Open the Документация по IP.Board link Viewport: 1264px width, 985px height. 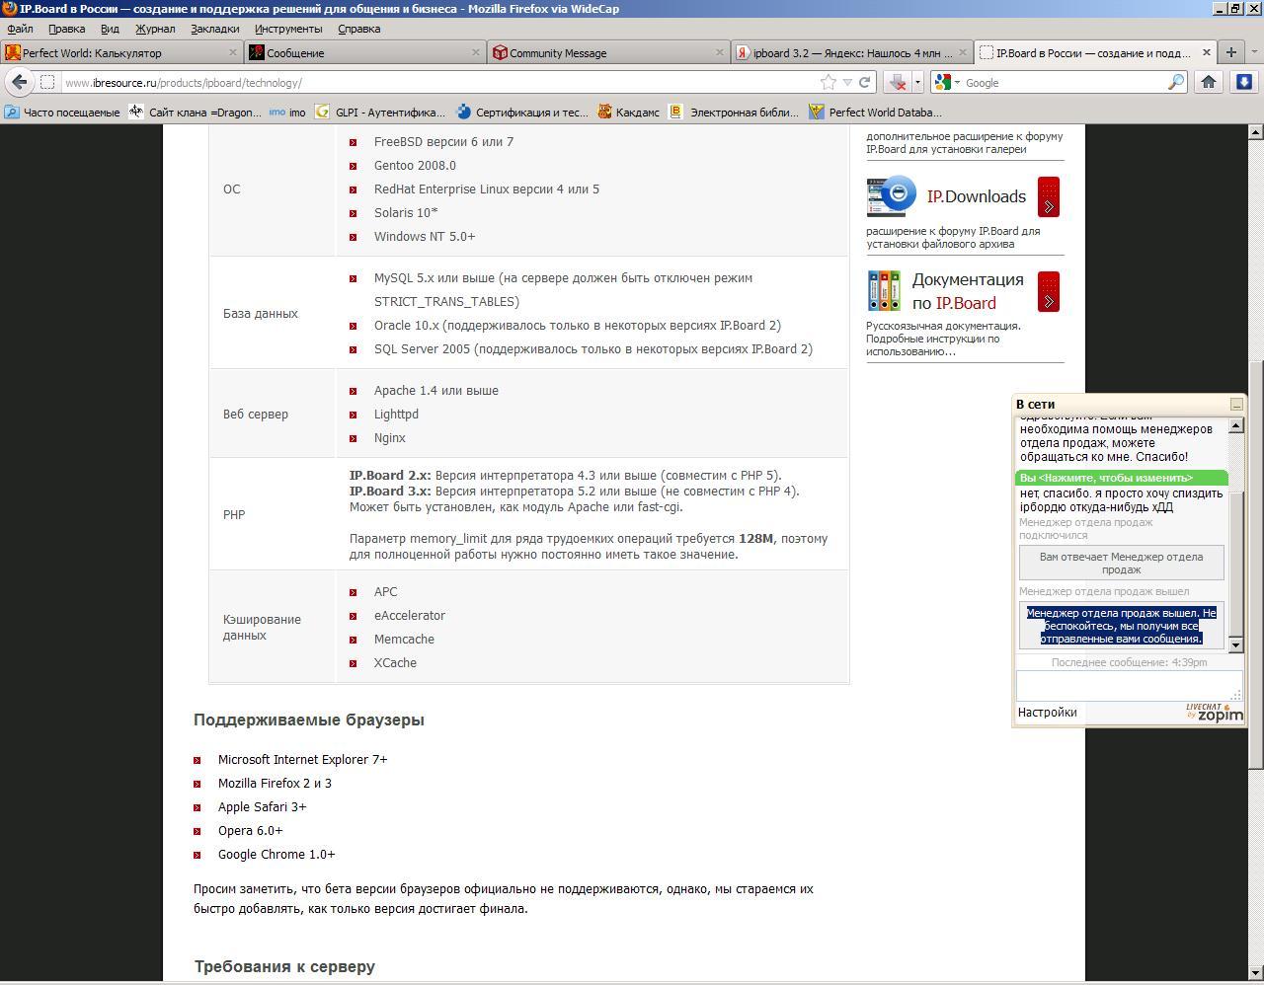click(968, 291)
